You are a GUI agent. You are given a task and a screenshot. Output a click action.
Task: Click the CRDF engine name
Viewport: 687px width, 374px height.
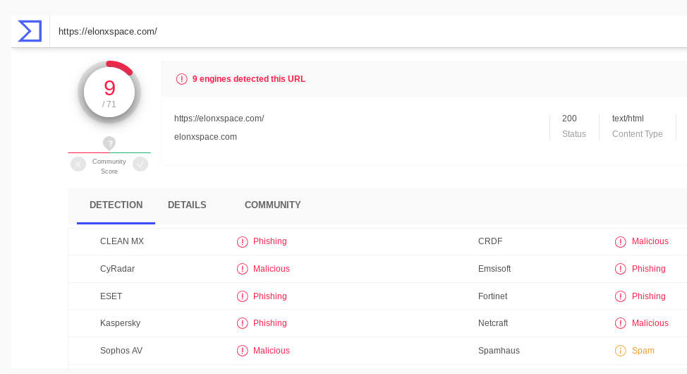(x=490, y=241)
